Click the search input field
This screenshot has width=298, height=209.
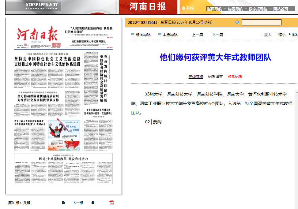(261, 22)
